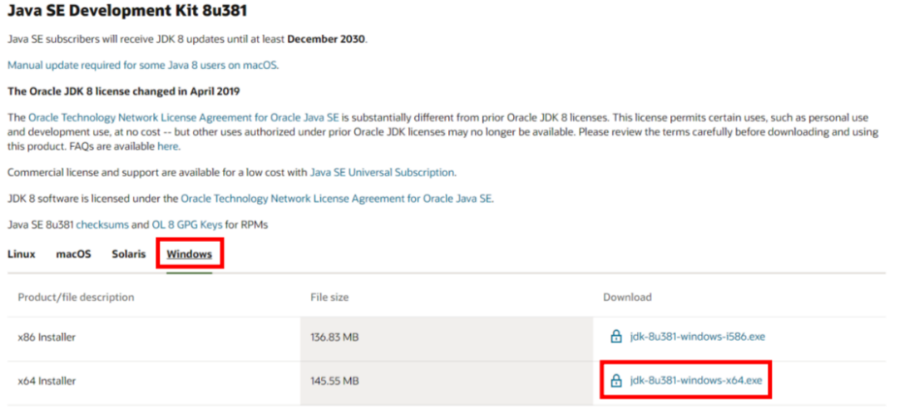This screenshot has width=899, height=409.
Task: Click the lock icon beside jdk-8u381-windows-x64.exe
Action: click(615, 381)
